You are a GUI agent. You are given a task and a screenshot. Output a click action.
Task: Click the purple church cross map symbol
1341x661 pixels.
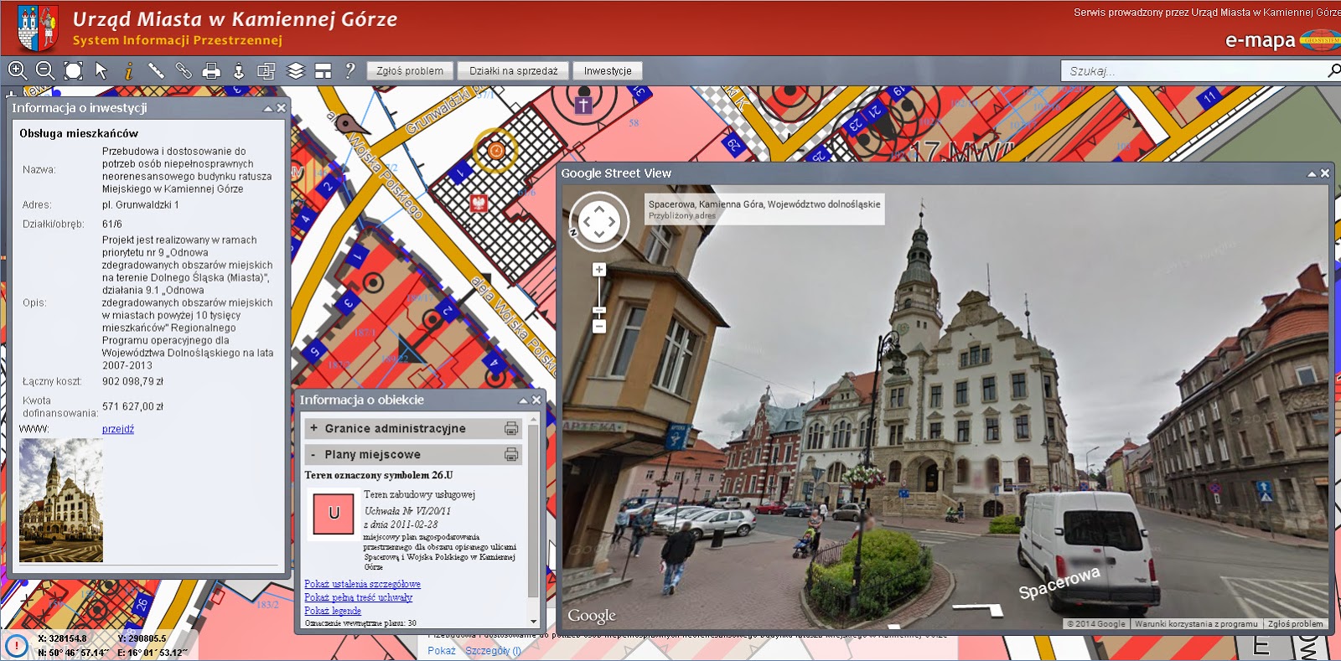pyautogui.click(x=583, y=105)
